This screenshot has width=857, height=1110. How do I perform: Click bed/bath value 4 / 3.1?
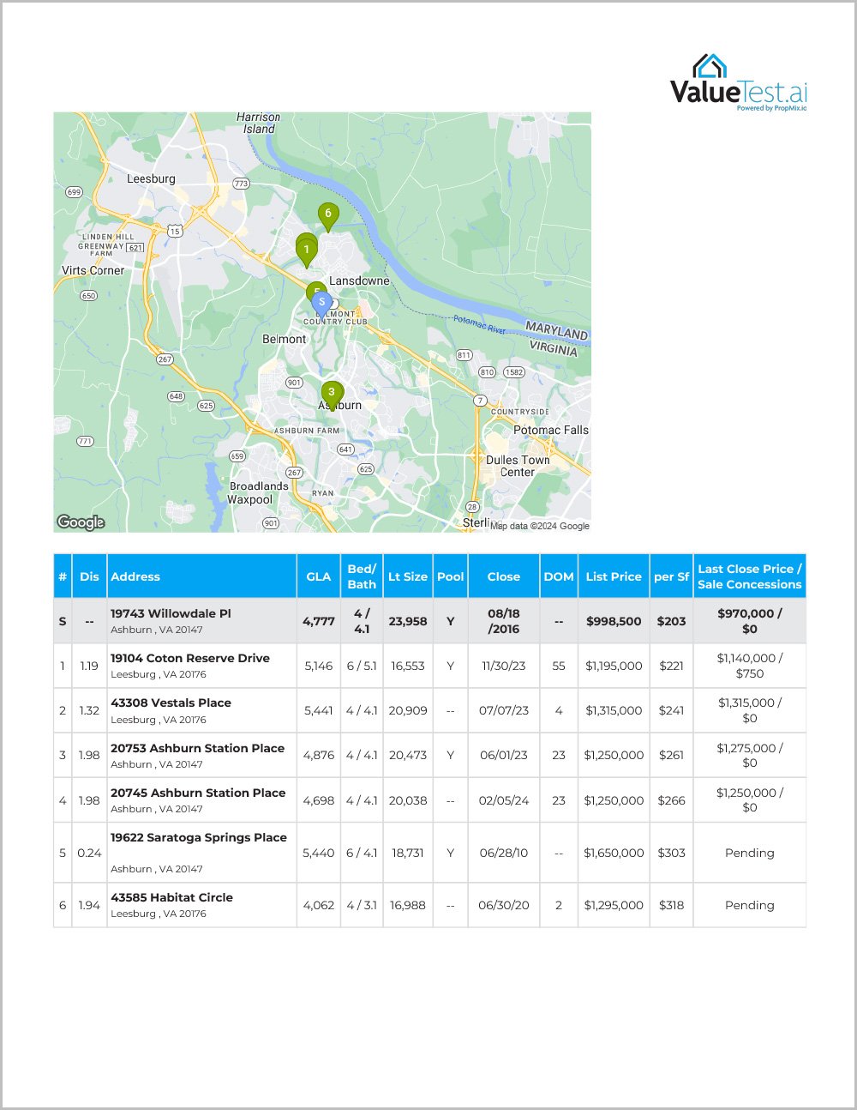[x=362, y=905]
